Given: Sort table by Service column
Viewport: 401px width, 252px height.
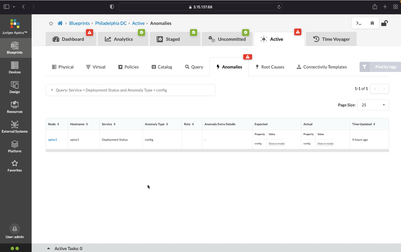Looking at the screenshot, I should point(109,124).
